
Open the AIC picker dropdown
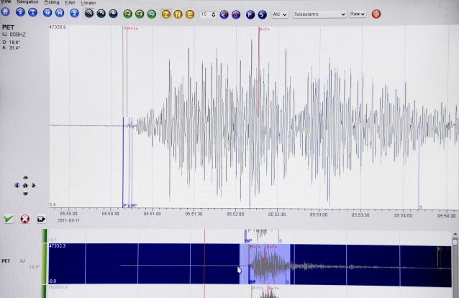(x=280, y=14)
